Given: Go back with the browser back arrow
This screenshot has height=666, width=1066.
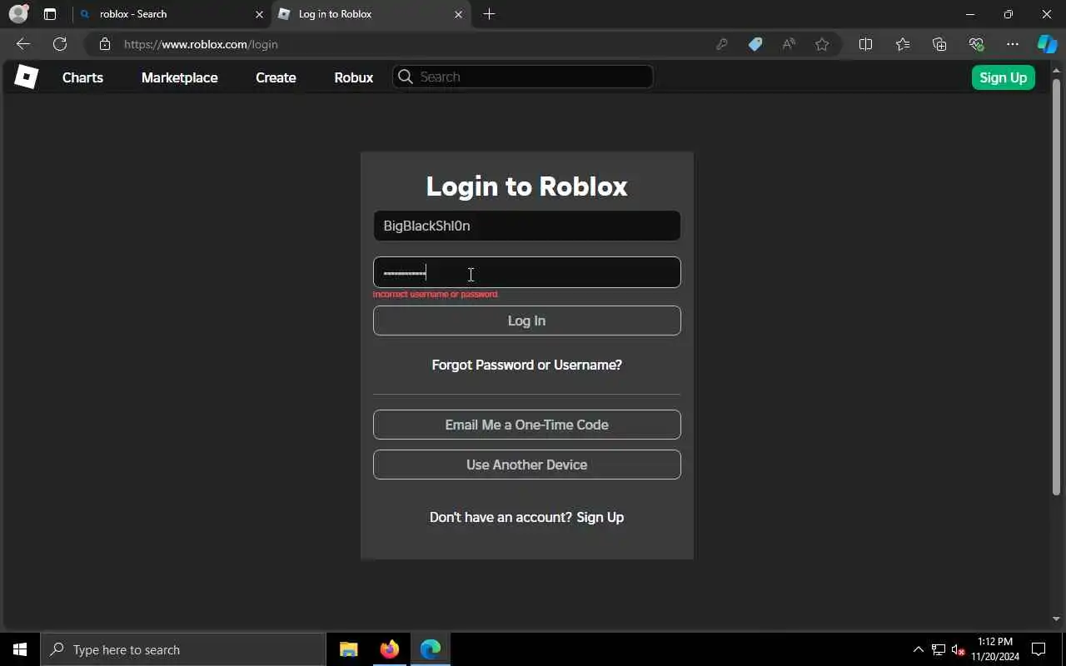Looking at the screenshot, I should click(23, 44).
